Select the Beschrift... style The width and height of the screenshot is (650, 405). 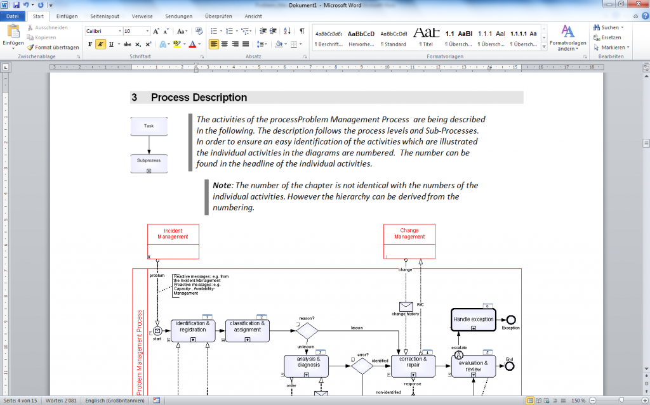click(x=328, y=38)
